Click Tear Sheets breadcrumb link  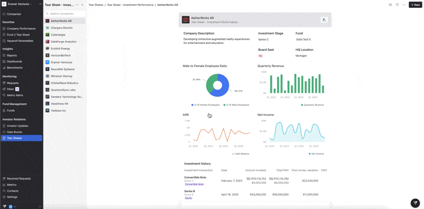[x=96, y=5]
